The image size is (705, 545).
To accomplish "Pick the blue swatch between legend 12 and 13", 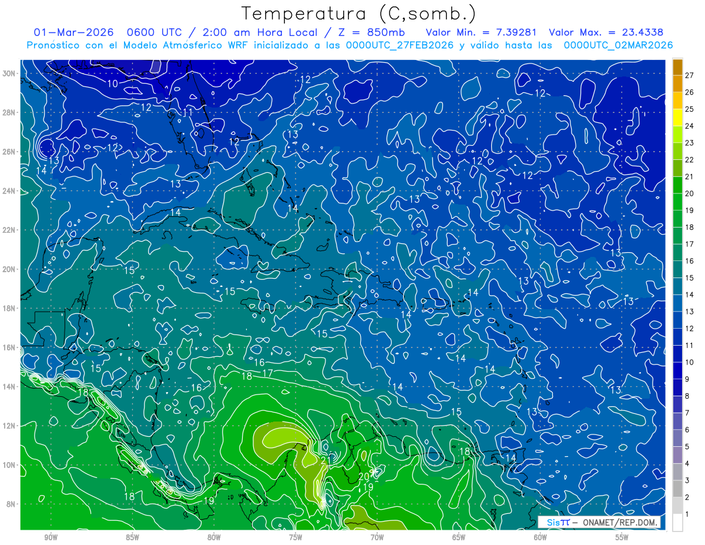I will 677,320.
